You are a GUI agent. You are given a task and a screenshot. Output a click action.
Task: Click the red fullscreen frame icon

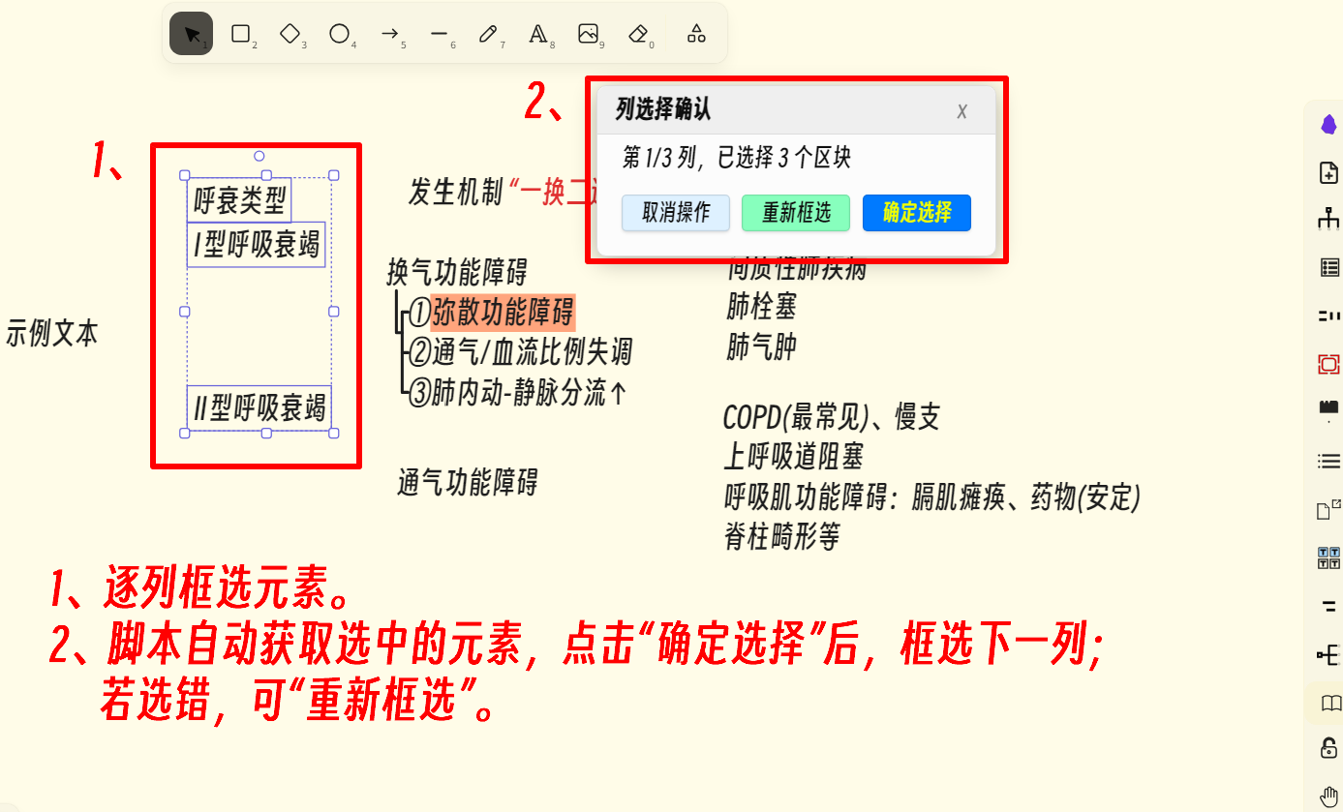coord(1329,364)
